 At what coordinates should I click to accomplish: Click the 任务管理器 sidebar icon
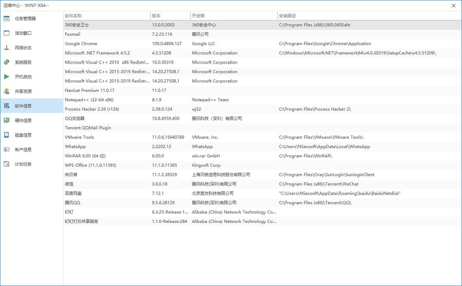tap(7, 19)
